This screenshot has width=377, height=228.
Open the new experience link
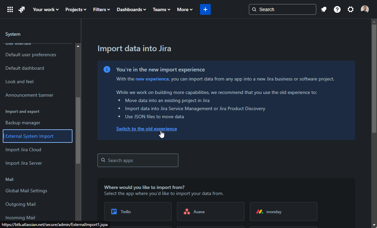coord(152,79)
